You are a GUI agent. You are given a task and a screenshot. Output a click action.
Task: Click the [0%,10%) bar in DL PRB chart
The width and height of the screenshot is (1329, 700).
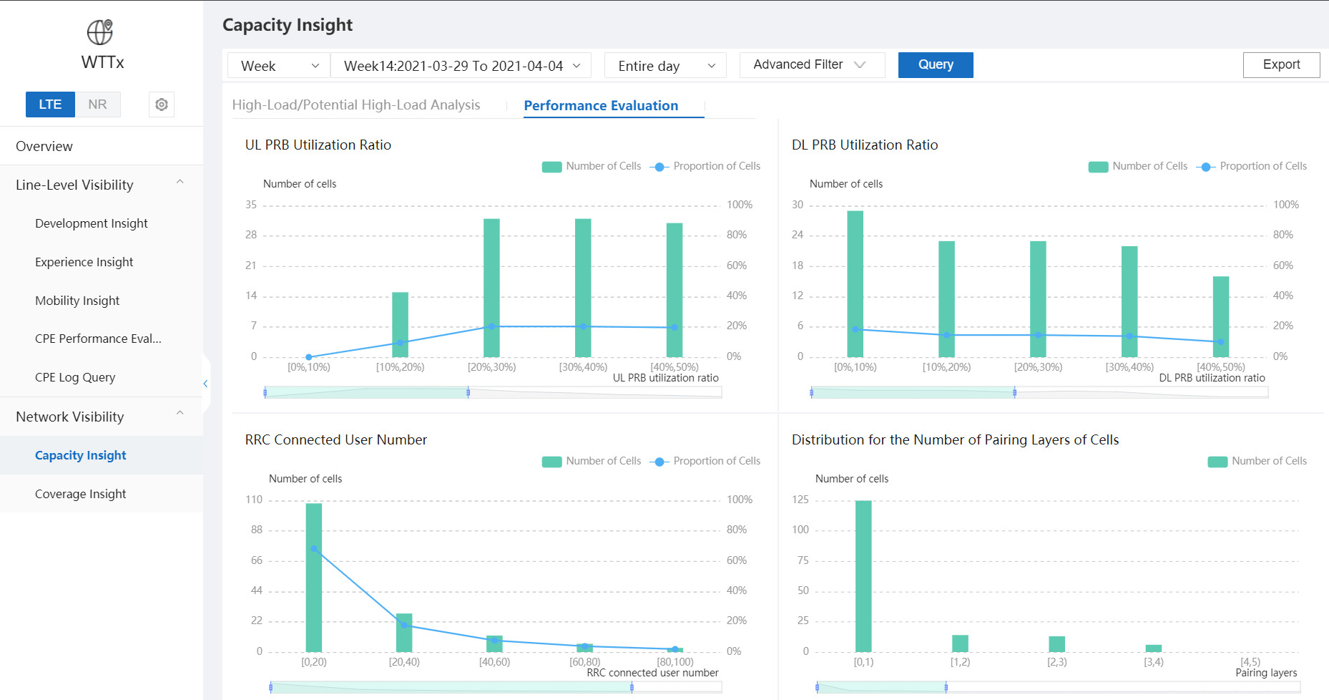tap(855, 283)
